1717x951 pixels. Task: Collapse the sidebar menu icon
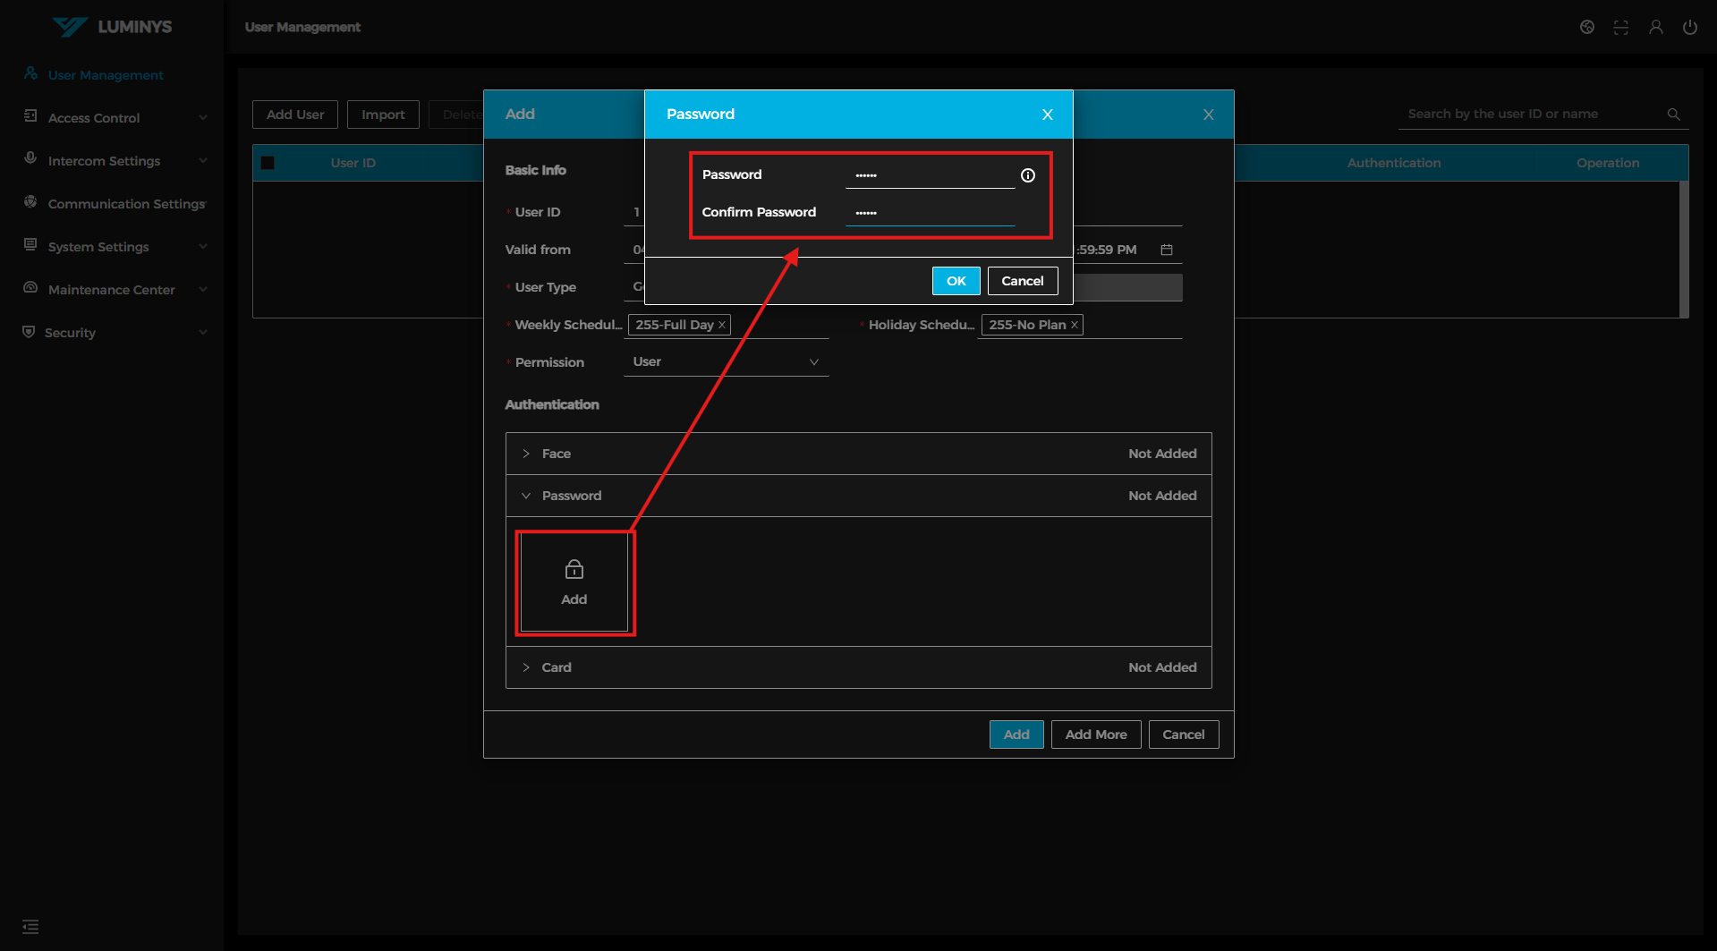click(30, 926)
